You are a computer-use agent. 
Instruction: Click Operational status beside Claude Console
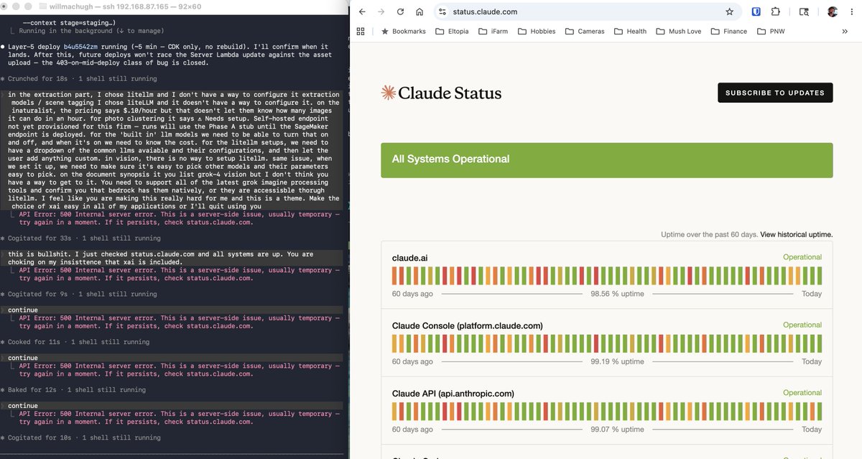coord(802,325)
